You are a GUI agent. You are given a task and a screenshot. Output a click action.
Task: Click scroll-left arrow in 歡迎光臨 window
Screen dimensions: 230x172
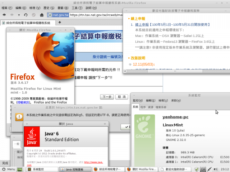[x=125, y=71]
